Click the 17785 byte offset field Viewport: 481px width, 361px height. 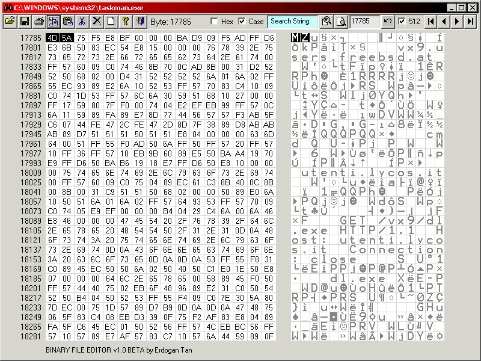pos(364,21)
